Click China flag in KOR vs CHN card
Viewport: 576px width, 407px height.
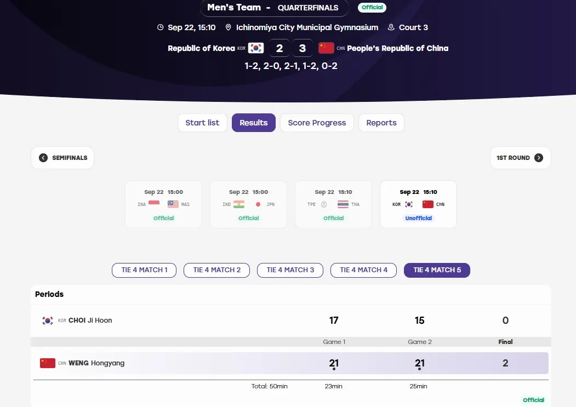[428, 204]
